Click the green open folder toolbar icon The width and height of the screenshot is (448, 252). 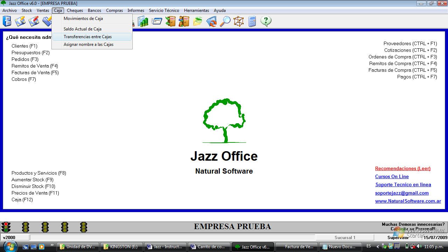tap(198, 21)
